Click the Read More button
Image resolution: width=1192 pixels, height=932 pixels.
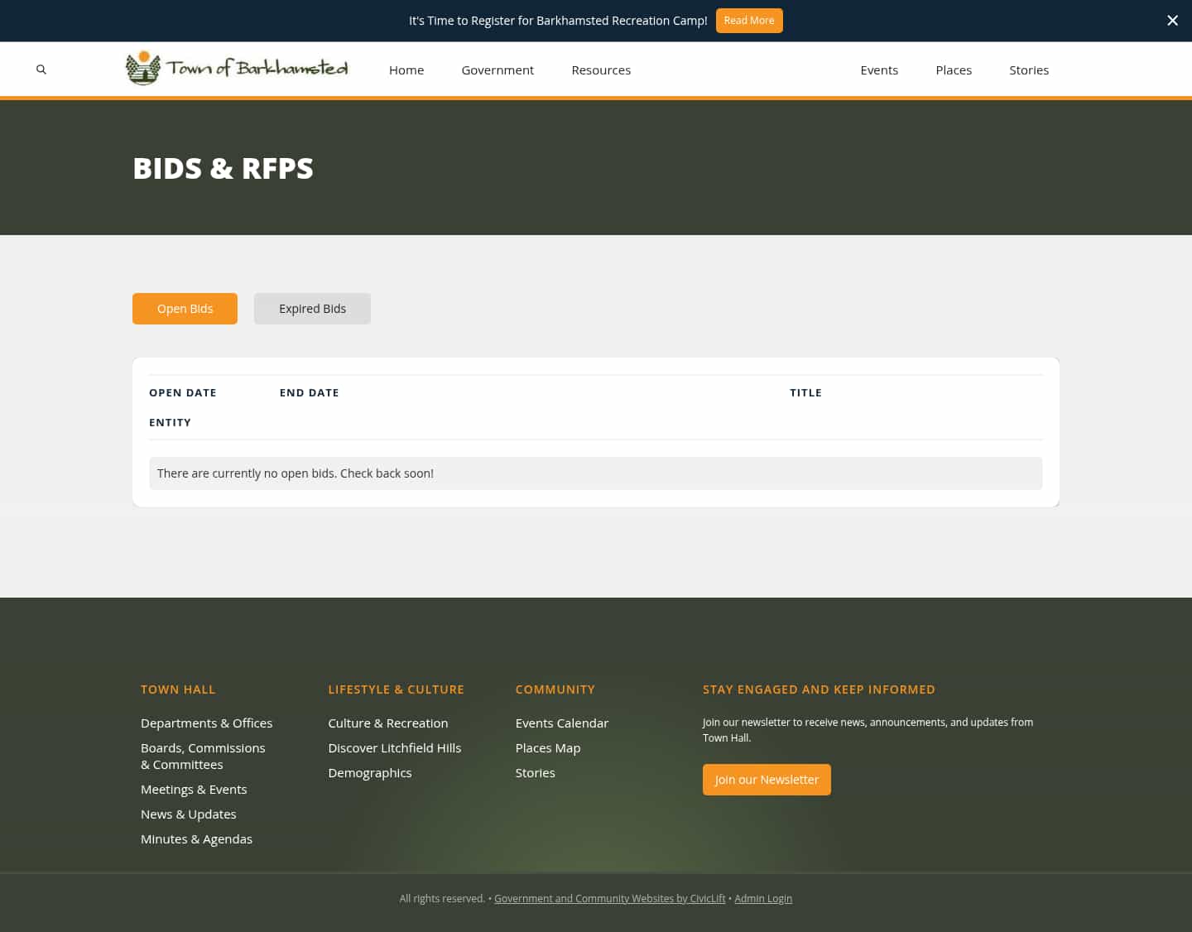(x=749, y=20)
